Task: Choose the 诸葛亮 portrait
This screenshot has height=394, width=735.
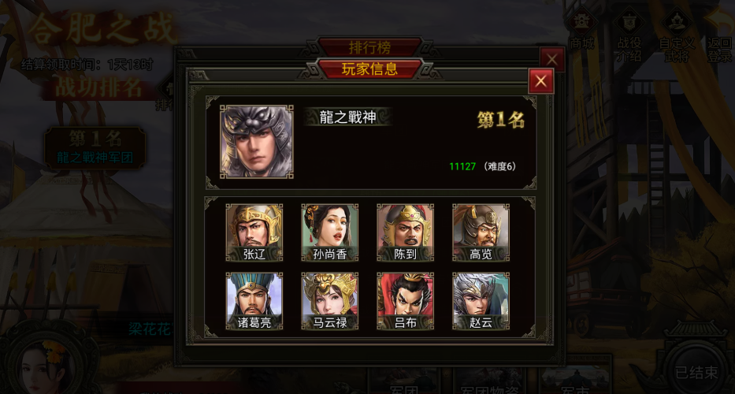Action: tap(254, 301)
